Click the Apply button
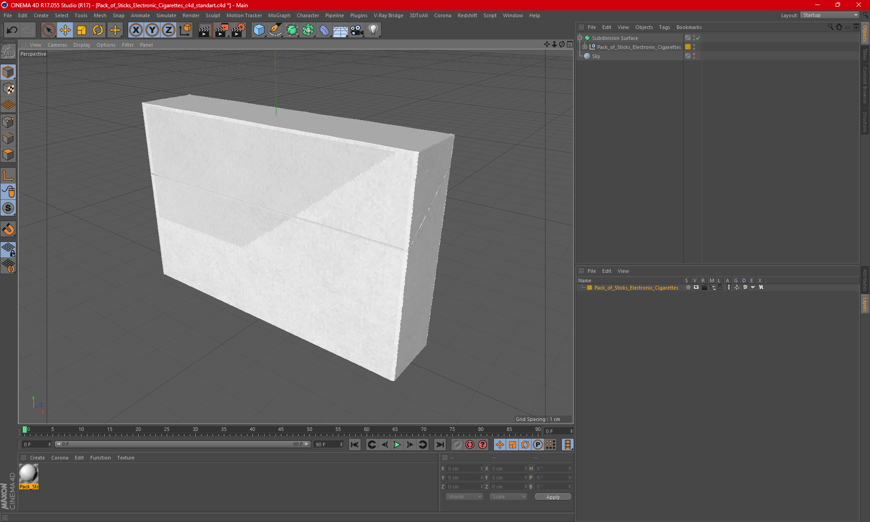Viewport: 870px width, 522px height. point(553,497)
